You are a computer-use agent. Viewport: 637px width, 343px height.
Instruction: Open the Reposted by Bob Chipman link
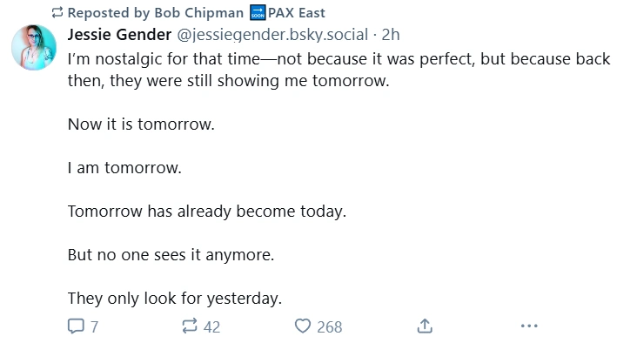click(155, 13)
